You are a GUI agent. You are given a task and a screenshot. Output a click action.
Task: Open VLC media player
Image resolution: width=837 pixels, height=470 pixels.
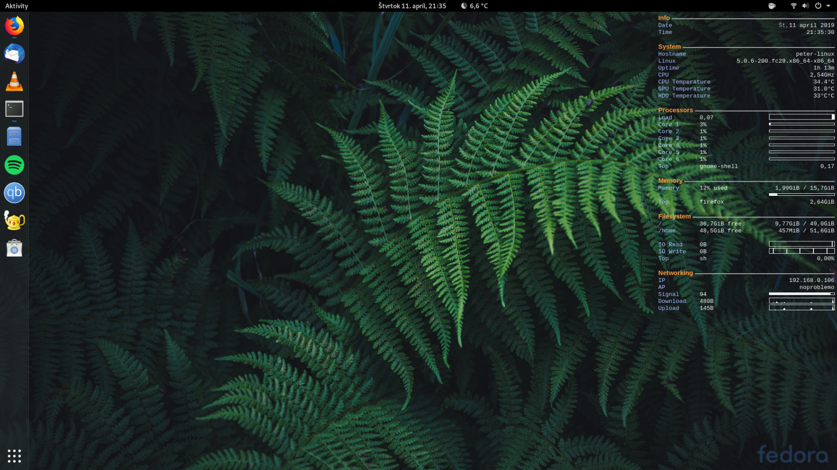(14, 81)
